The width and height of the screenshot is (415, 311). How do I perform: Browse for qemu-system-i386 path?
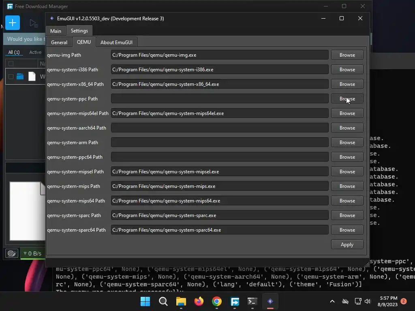click(347, 70)
